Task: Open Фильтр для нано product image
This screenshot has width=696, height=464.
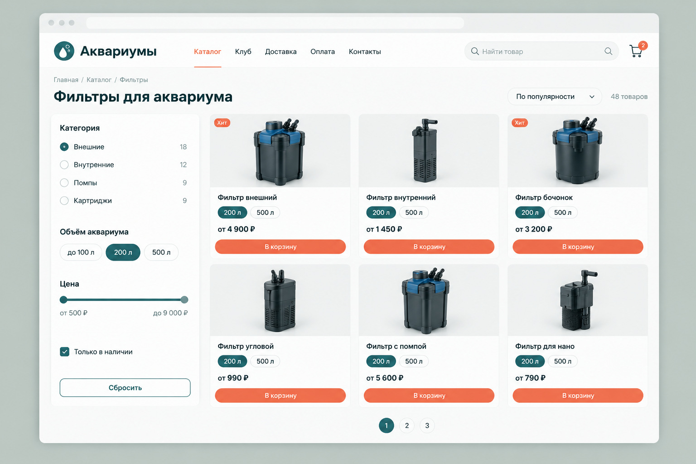Action: click(578, 300)
